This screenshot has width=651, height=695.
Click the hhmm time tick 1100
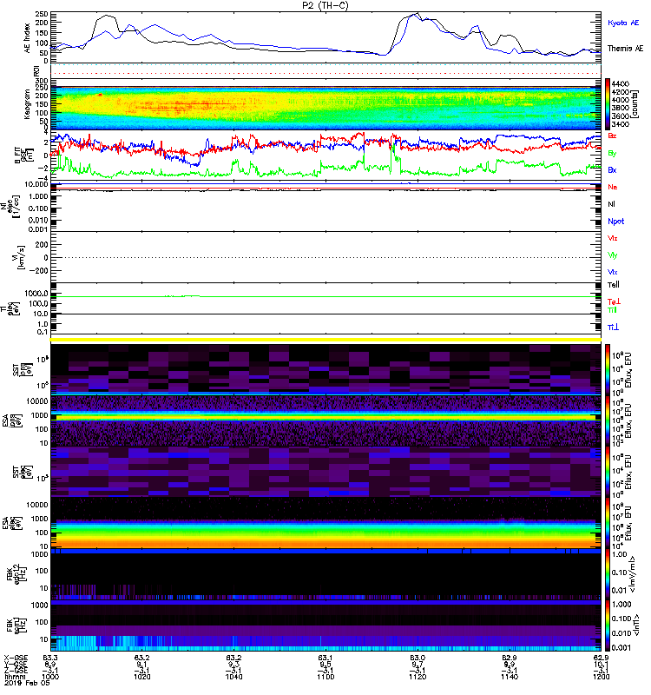(x=325, y=677)
